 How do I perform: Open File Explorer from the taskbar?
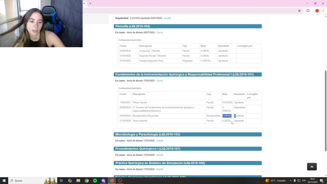78,181
